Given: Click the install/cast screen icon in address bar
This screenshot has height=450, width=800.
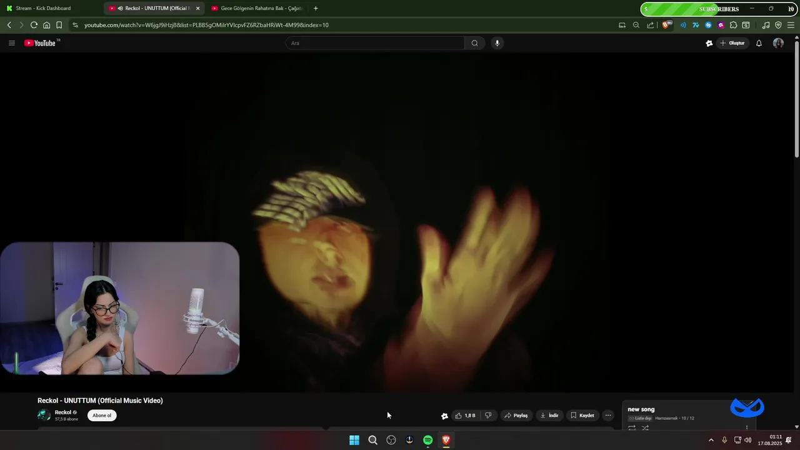Looking at the screenshot, I should 622,25.
